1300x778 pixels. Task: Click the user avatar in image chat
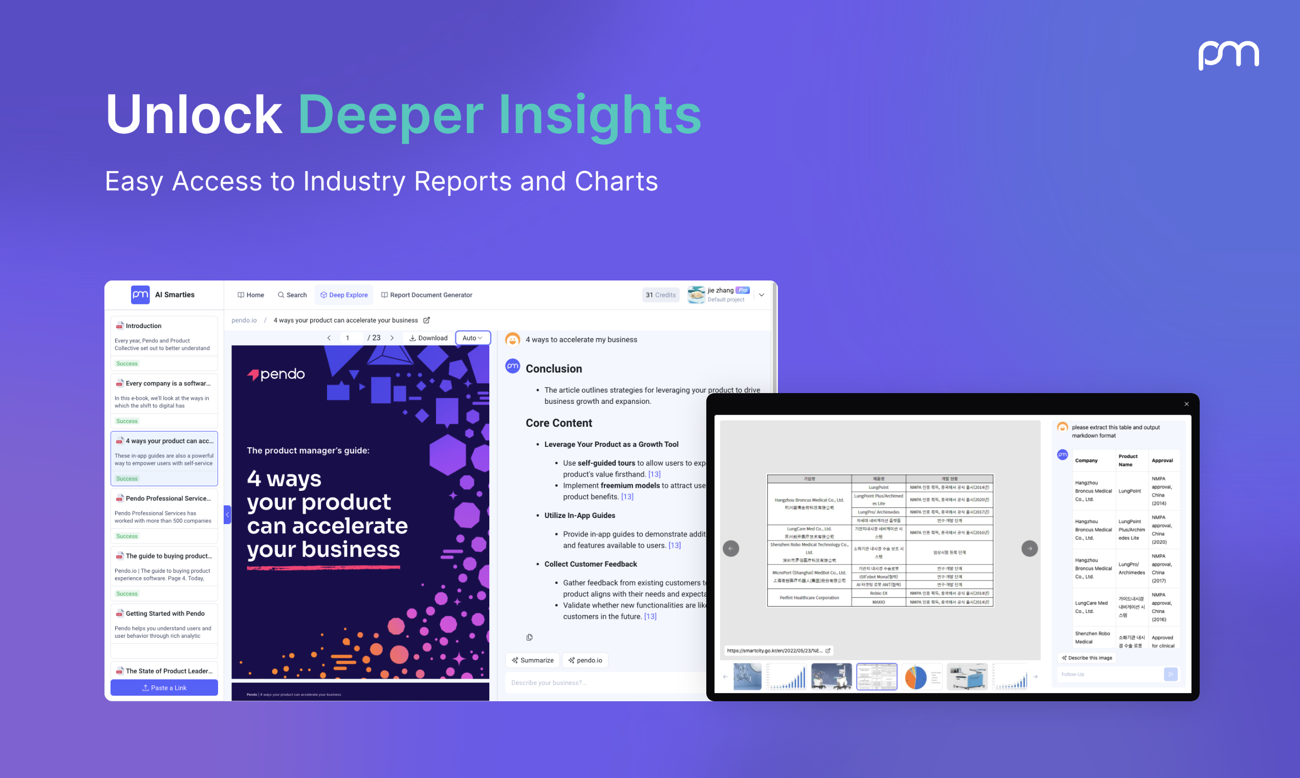pyautogui.click(x=1063, y=427)
